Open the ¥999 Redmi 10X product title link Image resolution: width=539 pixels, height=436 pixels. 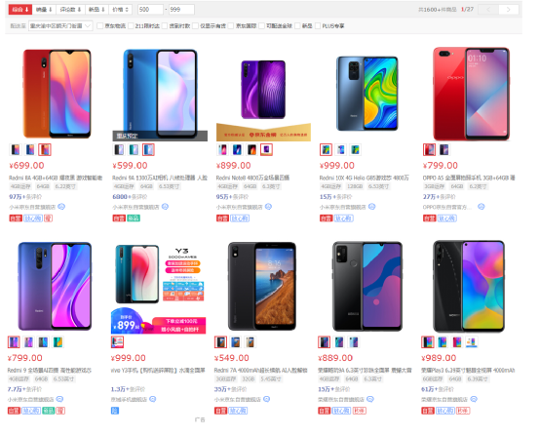pos(364,178)
